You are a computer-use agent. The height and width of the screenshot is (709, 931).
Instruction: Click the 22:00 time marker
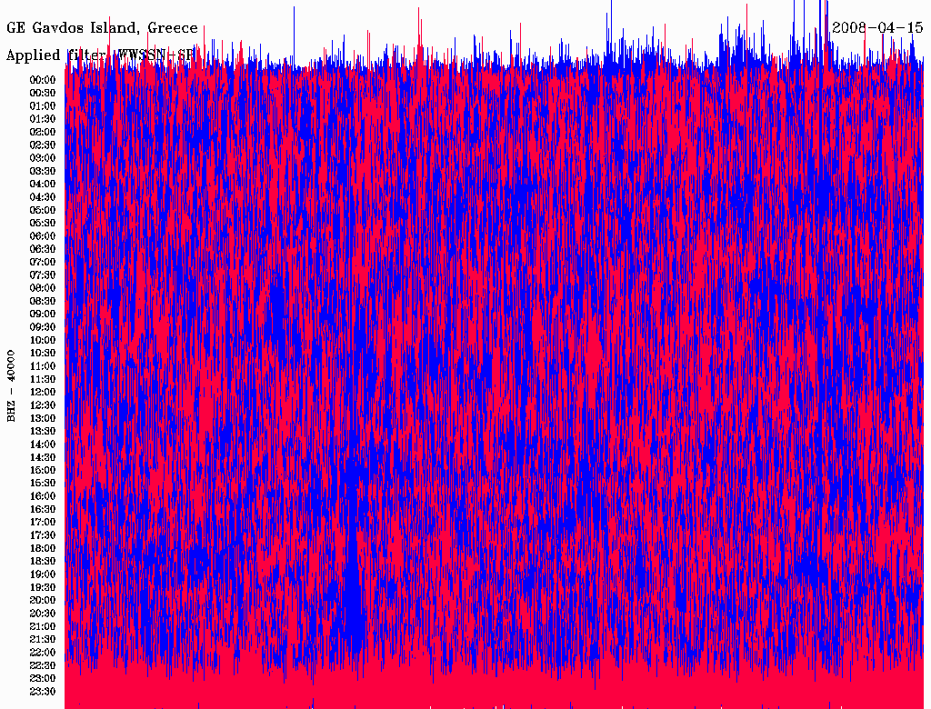tap(43, 653)
